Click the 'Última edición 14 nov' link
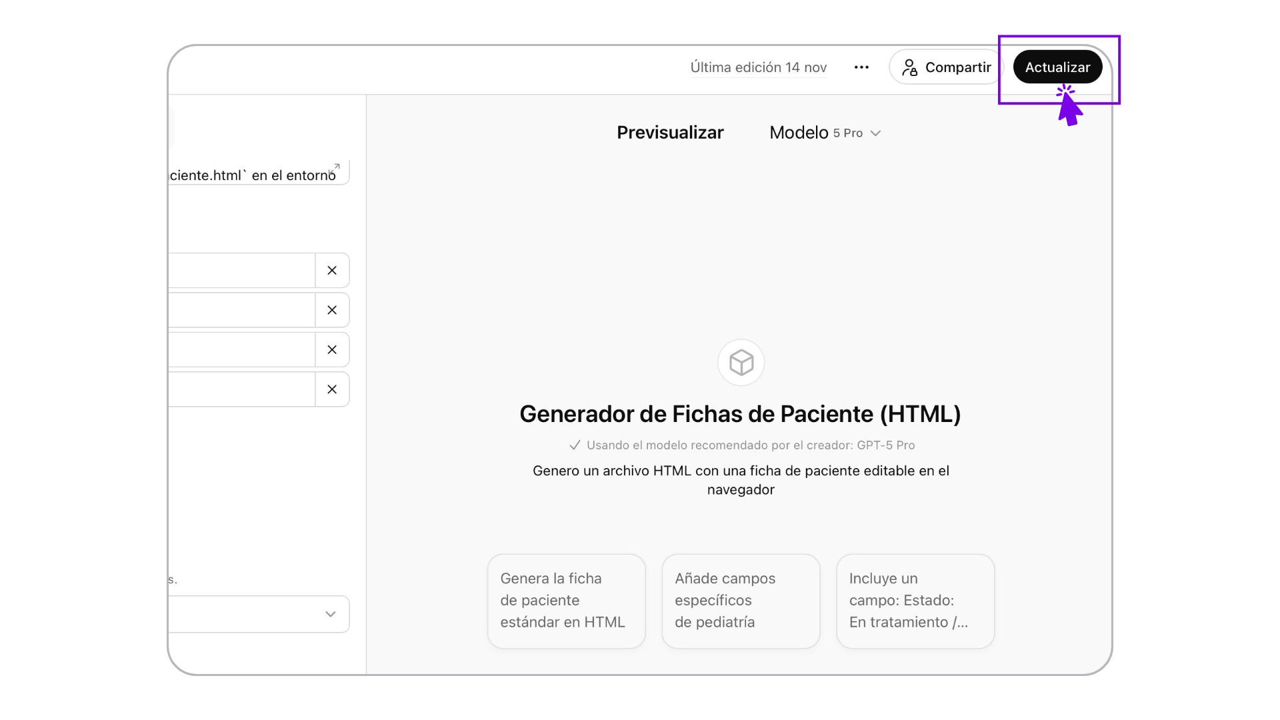 coord(758,67)
